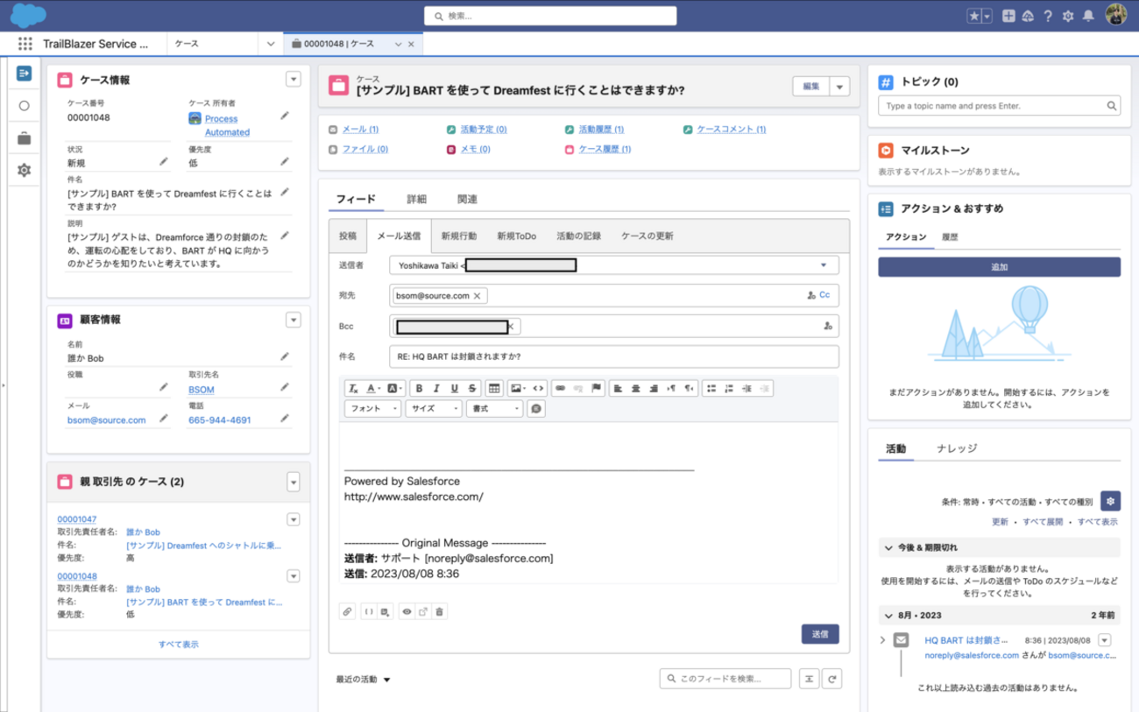Click the 追加 add action button

pos(999,267)
